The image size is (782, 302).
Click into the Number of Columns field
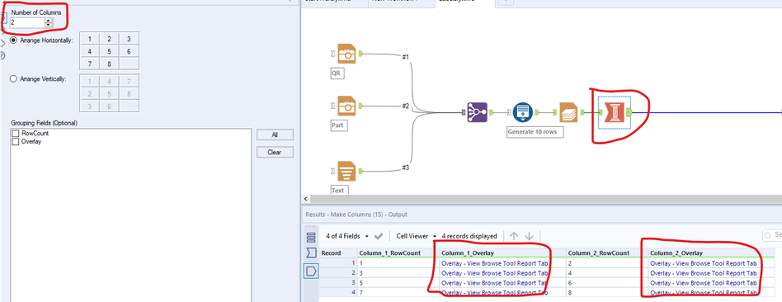(27, 22)
